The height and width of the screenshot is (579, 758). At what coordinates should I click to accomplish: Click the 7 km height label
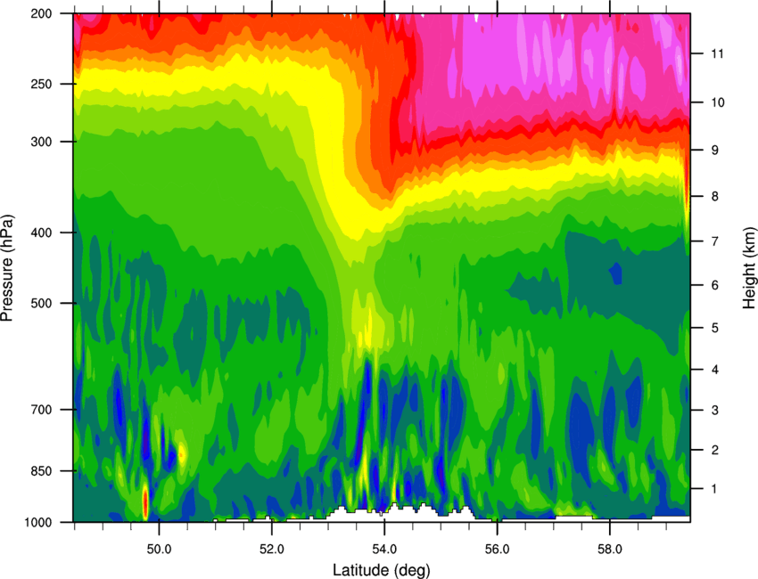[715, 241]
